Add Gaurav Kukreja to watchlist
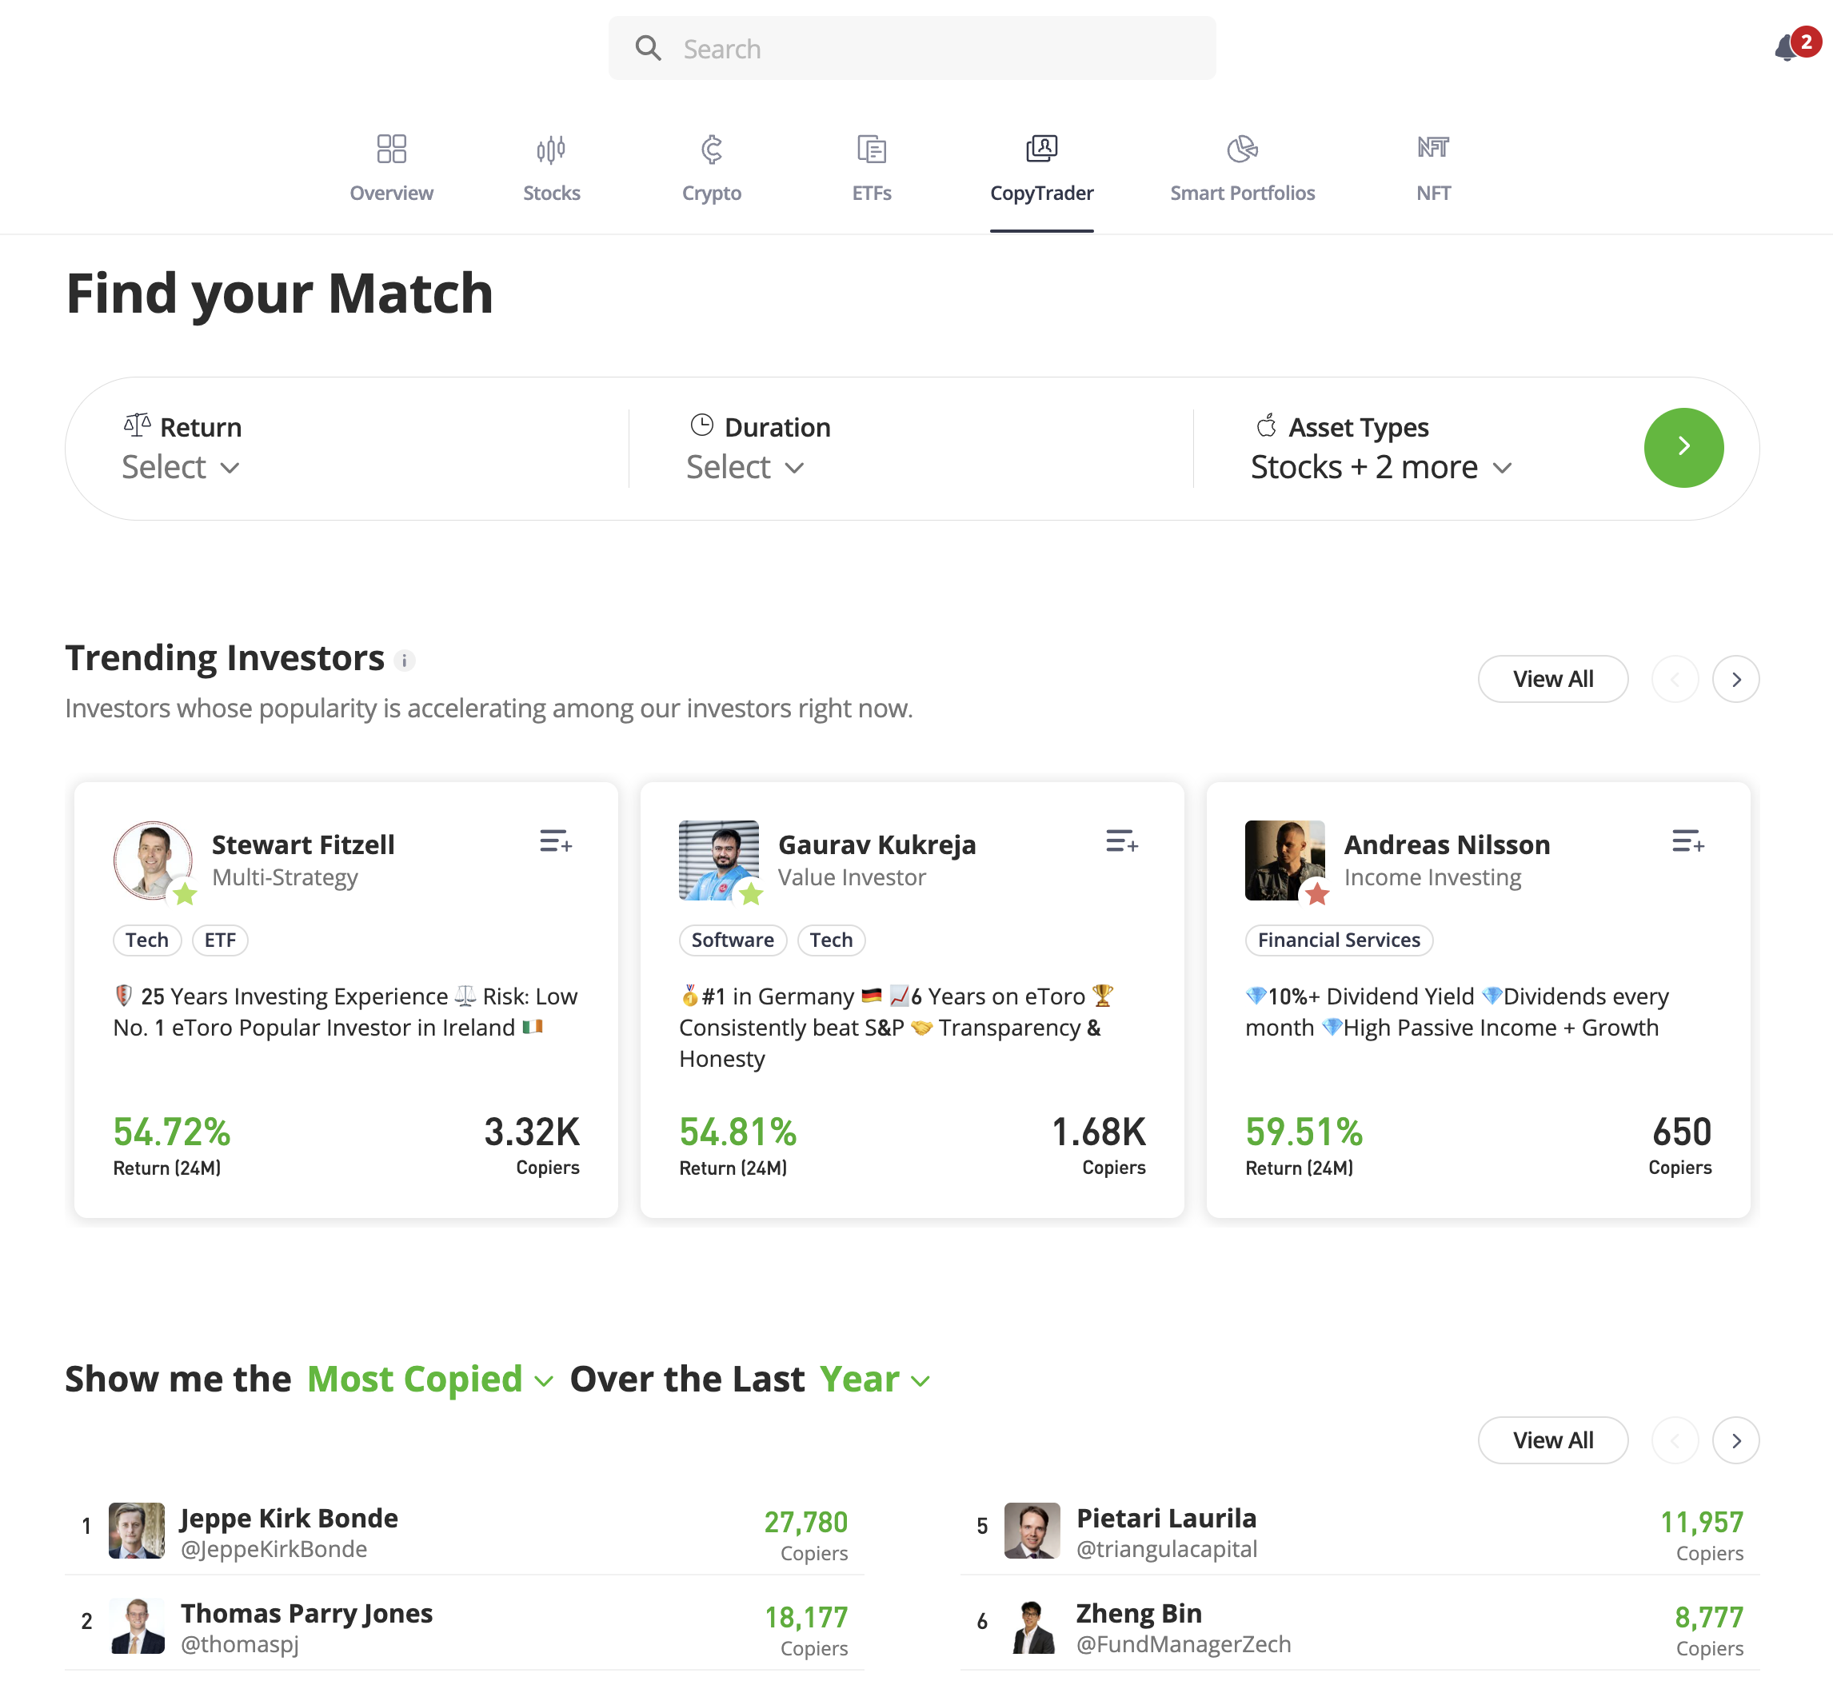This screenshot has width=1833, height=1681. tap(1123, 841)
